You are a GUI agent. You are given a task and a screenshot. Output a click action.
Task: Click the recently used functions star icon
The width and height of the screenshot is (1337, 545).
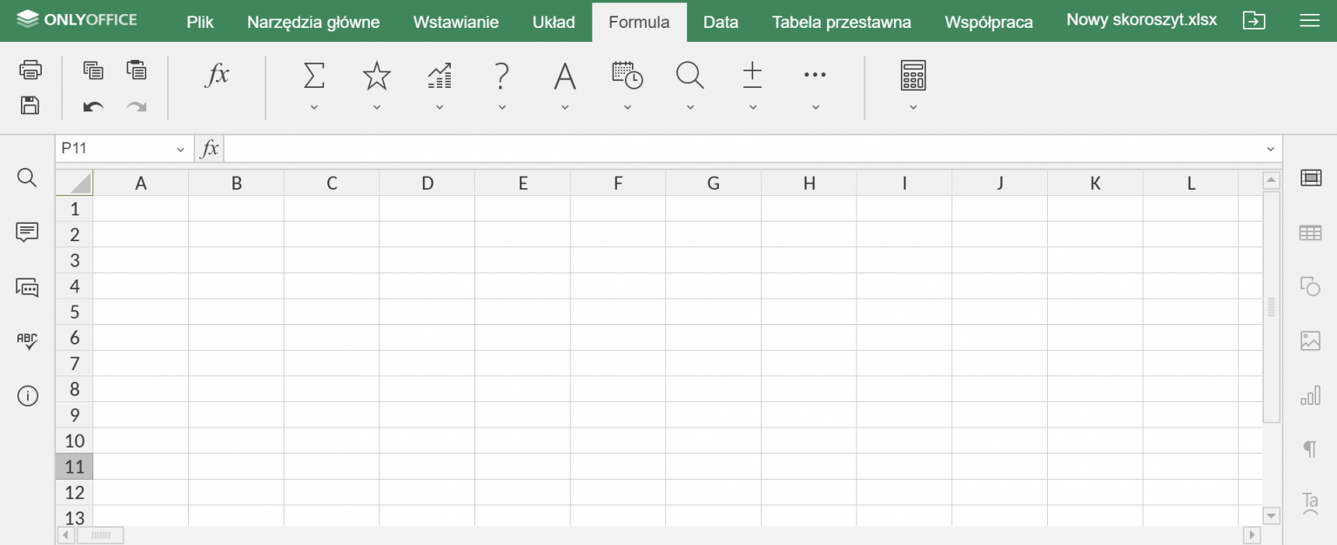click(x=376, y=77)
